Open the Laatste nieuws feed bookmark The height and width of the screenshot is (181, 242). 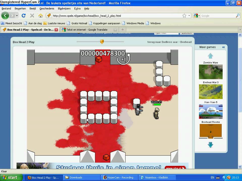tap(54, 23)
